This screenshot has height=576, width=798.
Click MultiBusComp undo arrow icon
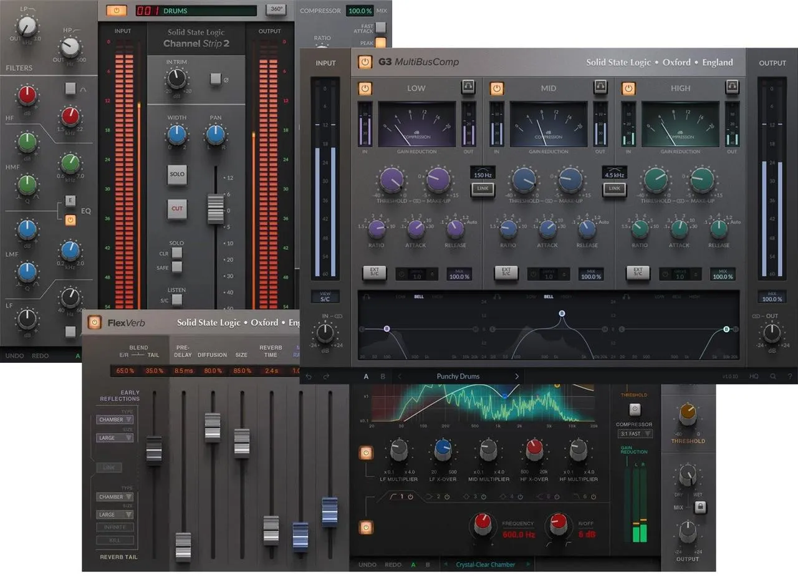tap(308, 377)
